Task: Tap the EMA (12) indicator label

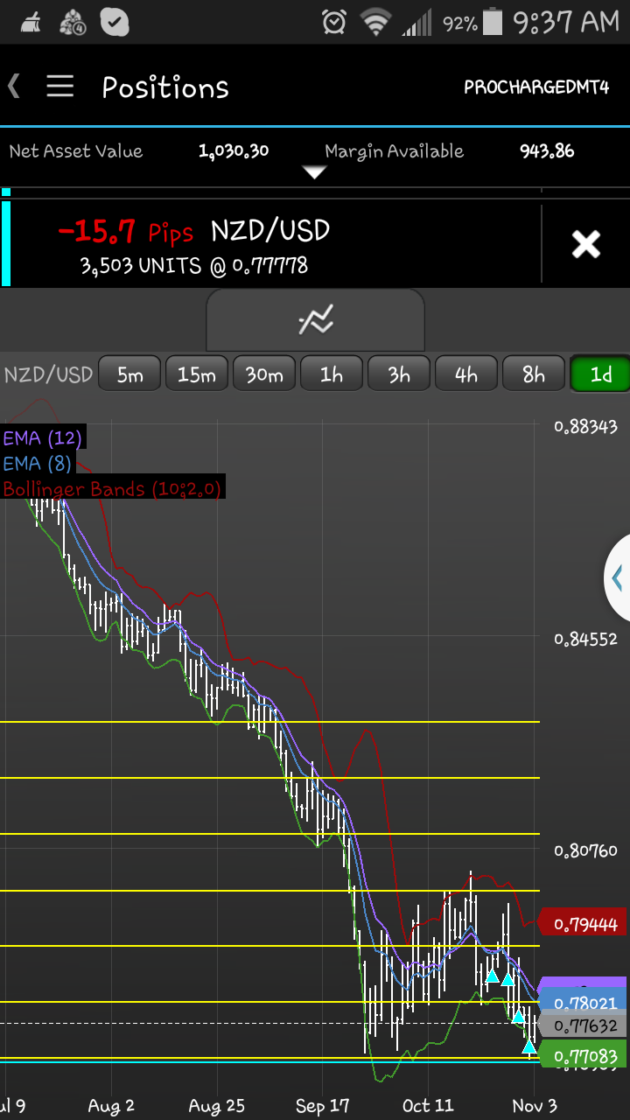Action: click(x=43, y=437)
